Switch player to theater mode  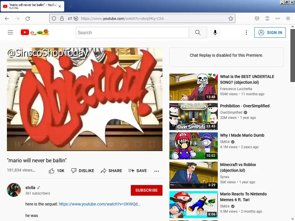coord(138,144)
